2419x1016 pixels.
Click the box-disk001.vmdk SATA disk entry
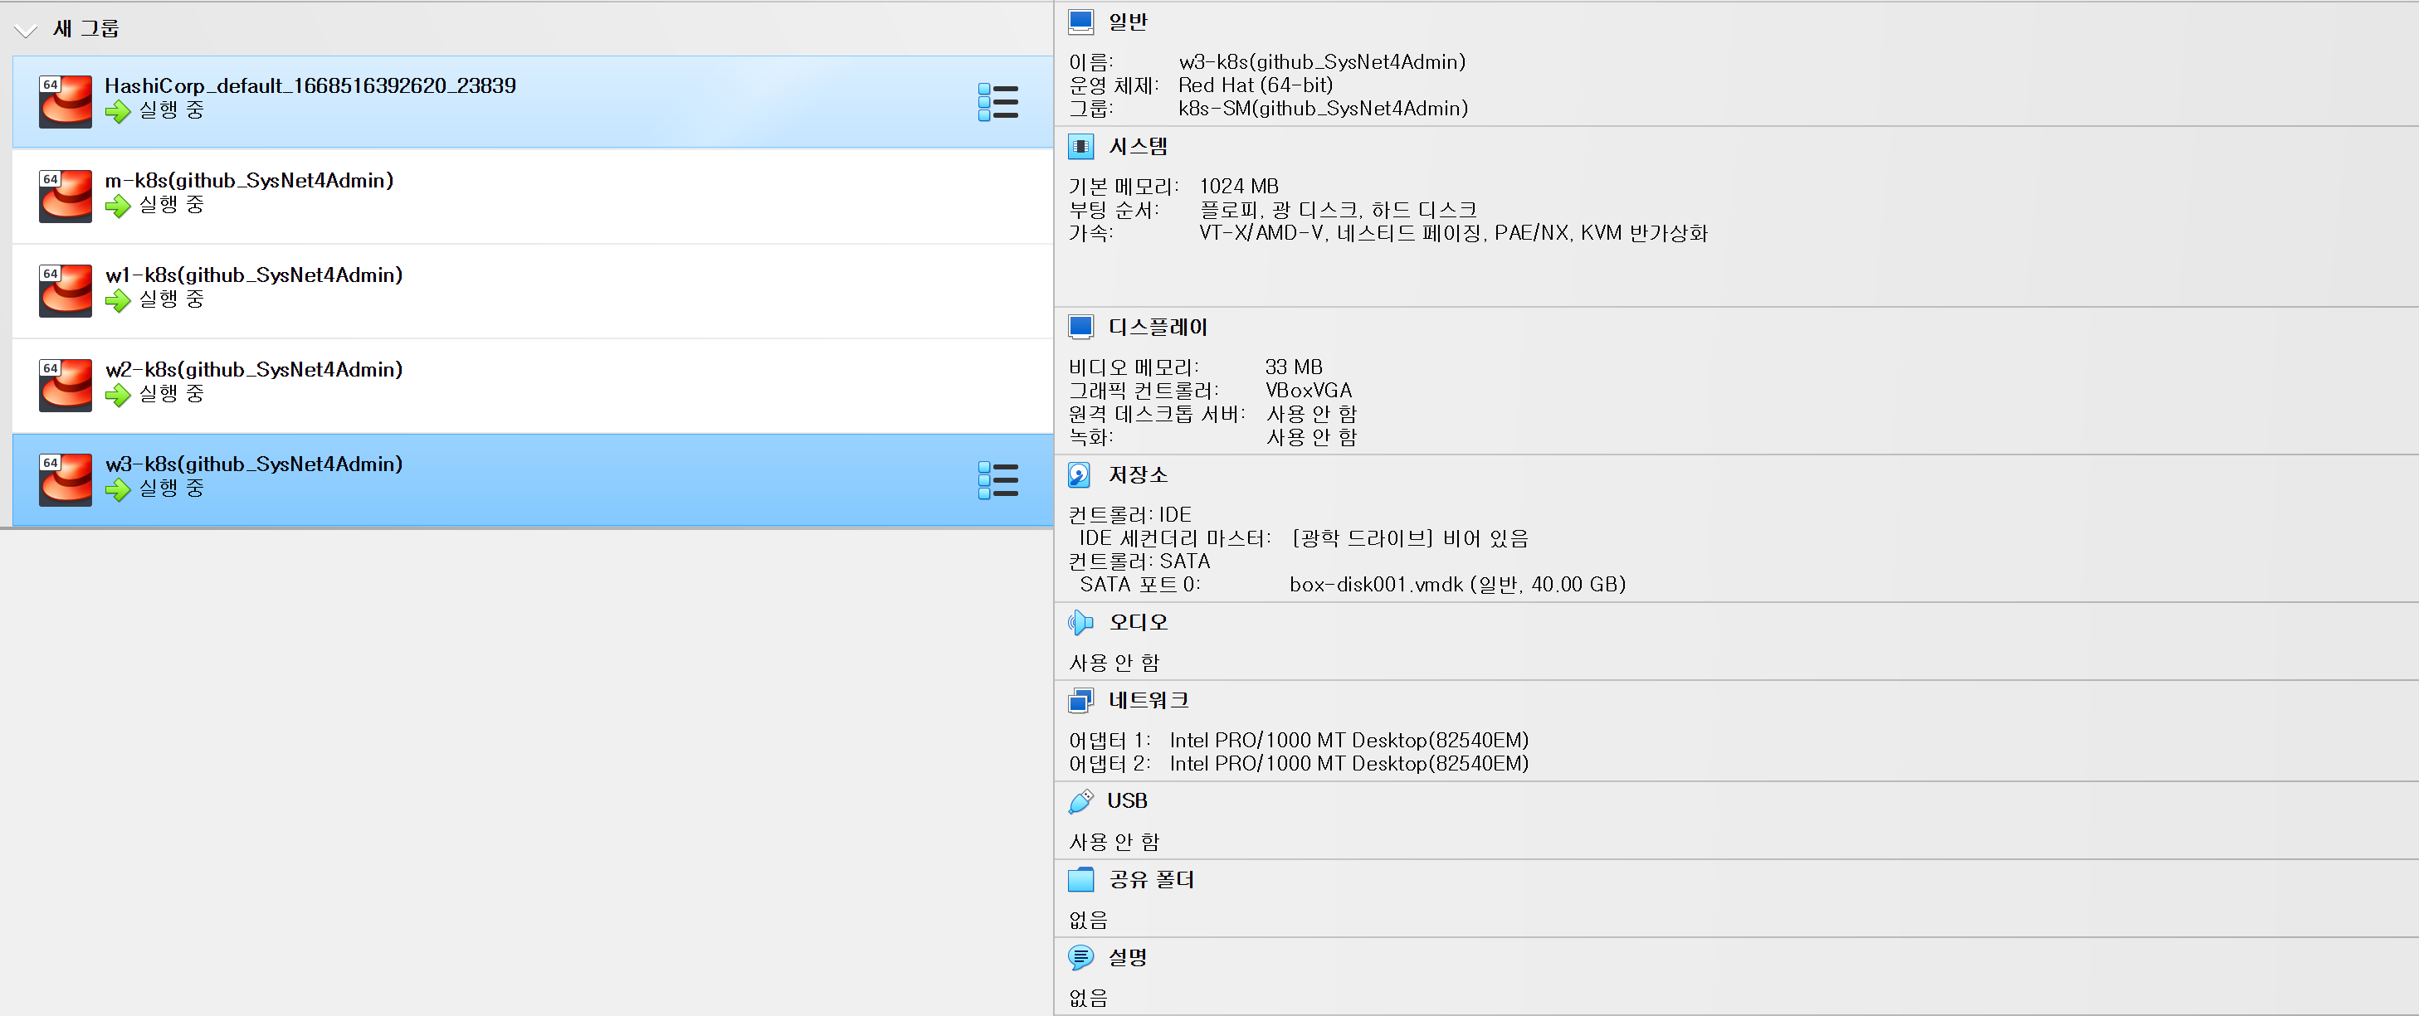pos(1457,586)
